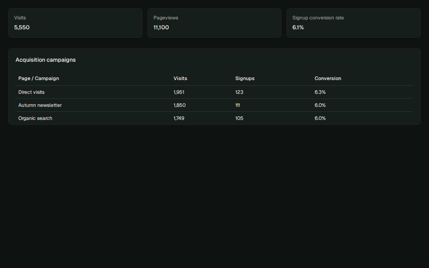Click 6.0% conversion in Autumn newsletter row

click(x=320, y=105)
